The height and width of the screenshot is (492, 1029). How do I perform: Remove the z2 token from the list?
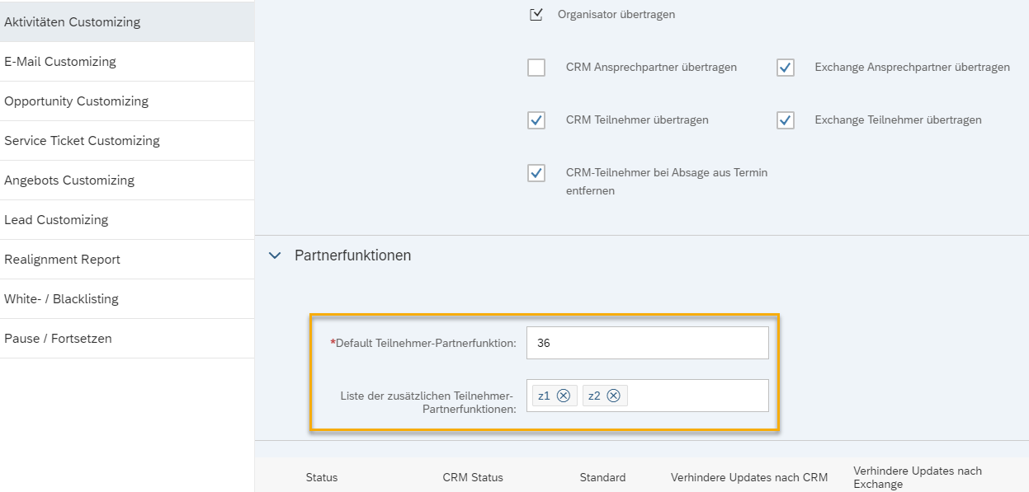coord(614,396)
